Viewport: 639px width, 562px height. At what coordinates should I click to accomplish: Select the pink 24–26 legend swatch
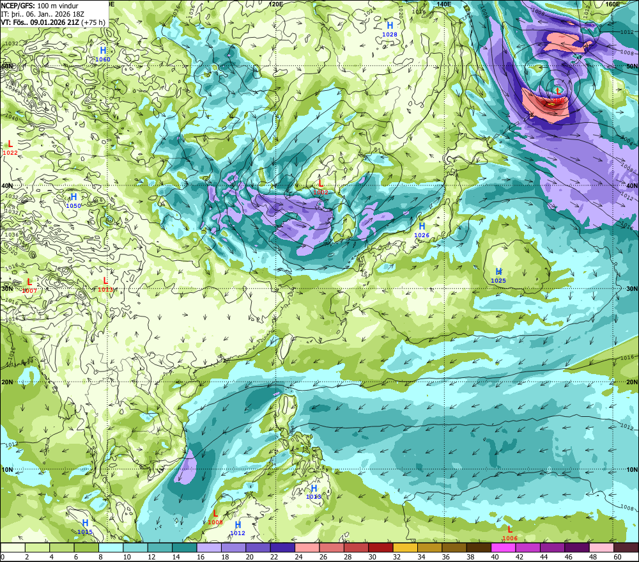point(307,547)
